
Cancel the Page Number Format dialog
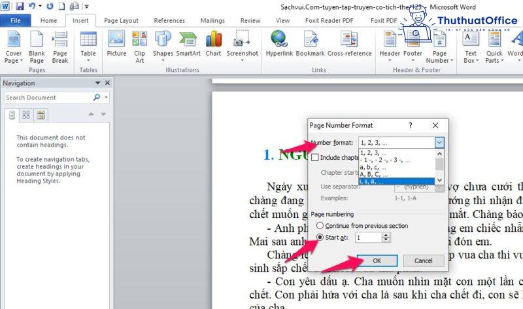[423, 261]
